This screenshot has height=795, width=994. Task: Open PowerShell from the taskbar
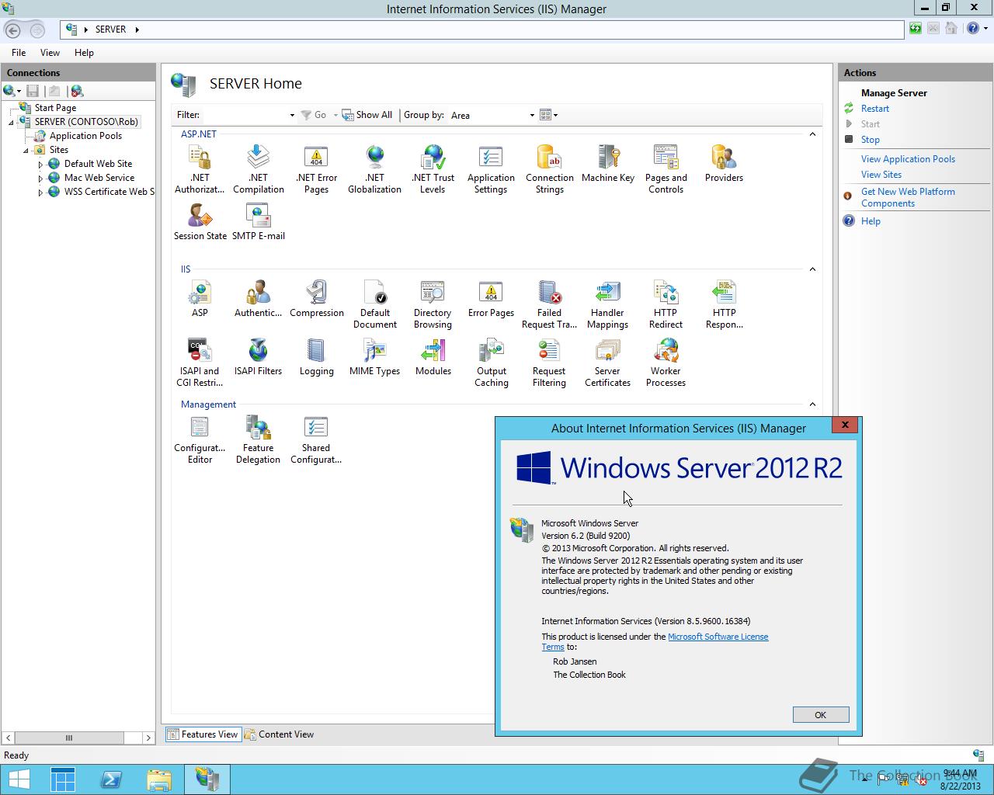click(111, 779)
